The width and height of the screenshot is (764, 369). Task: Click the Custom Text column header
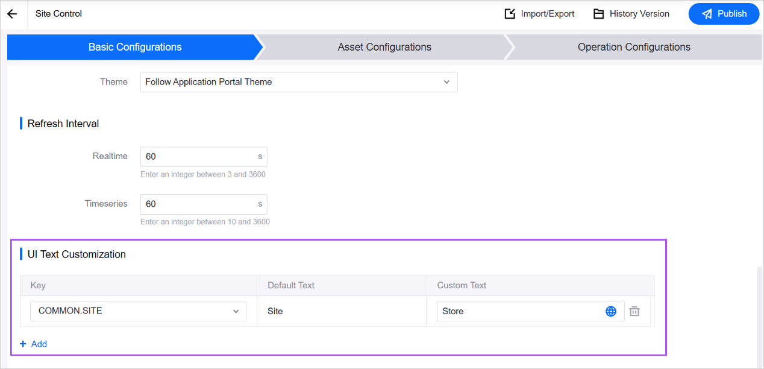(x=462, y=285)
